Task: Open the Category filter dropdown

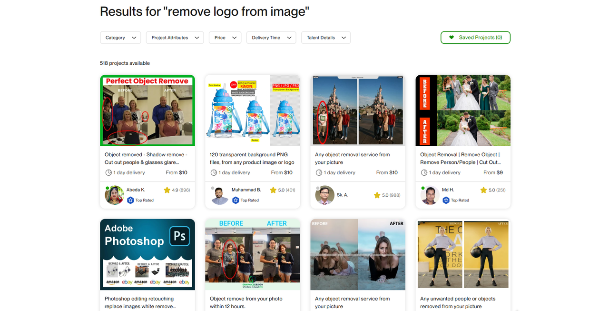Action: 120,38
